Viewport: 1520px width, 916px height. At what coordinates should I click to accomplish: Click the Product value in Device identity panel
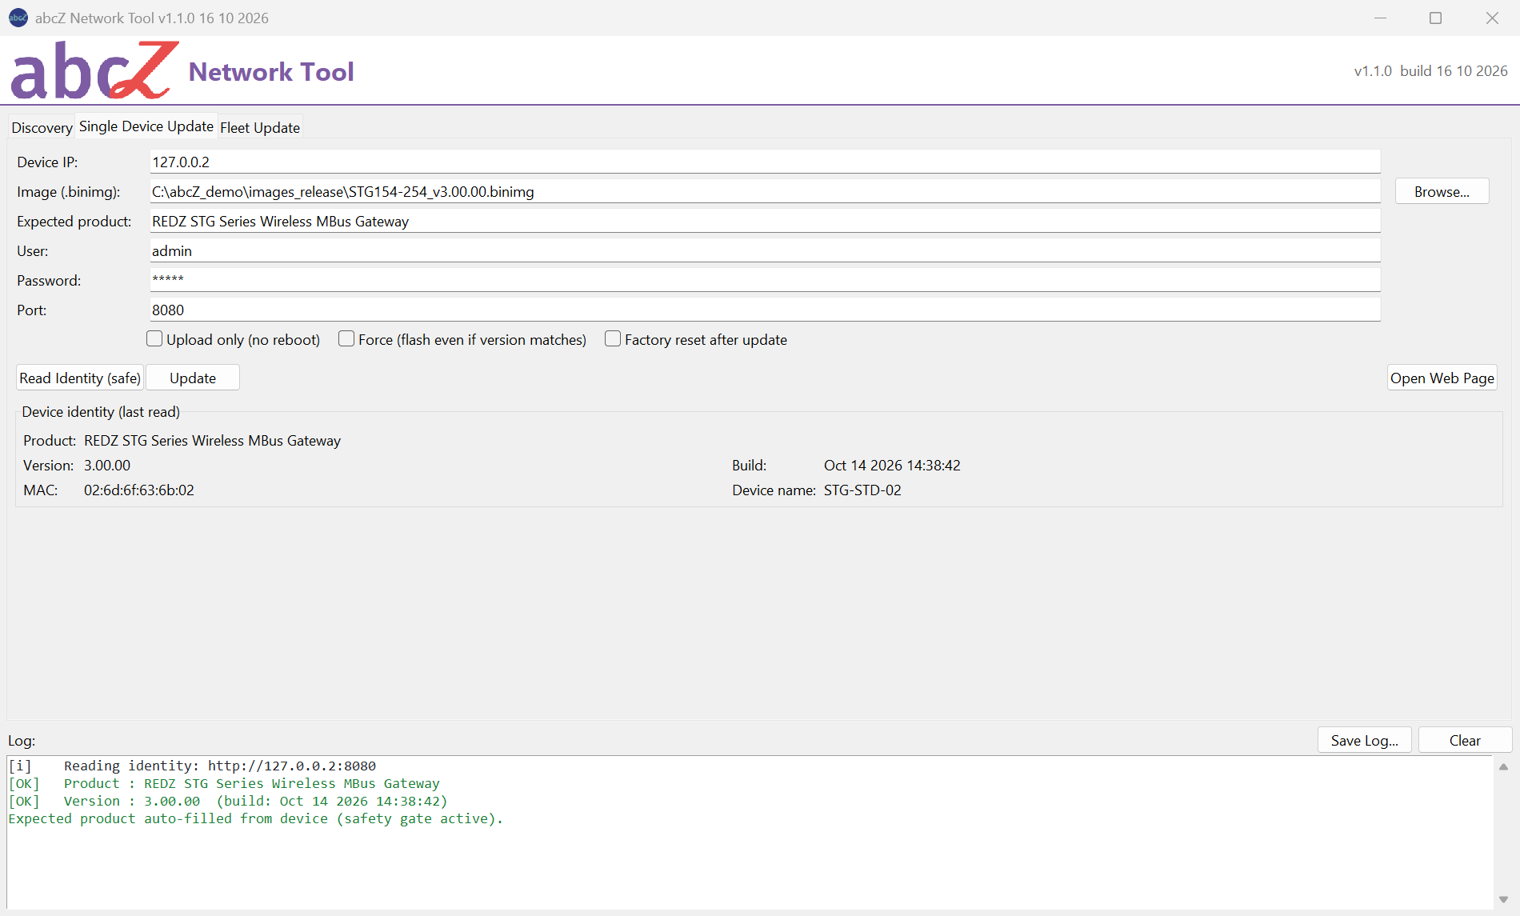click(212, 440)
